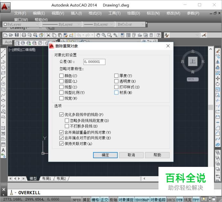Select the Table draw tool
The height and width of the screenshot is (202, 222).
(x=3, y=145)
